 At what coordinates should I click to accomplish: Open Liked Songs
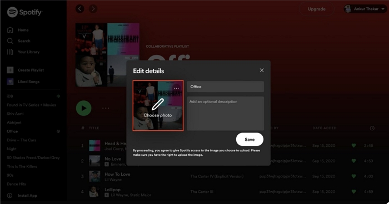click(x=28, y=81)
